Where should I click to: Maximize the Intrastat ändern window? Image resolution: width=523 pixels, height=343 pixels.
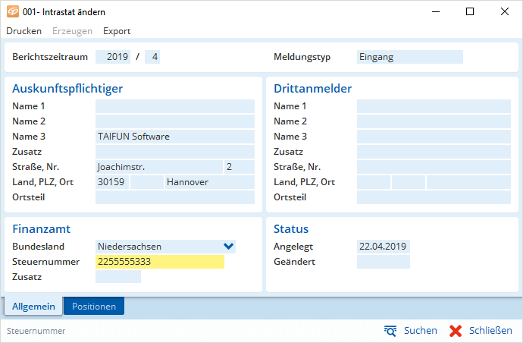coord(470,12)
